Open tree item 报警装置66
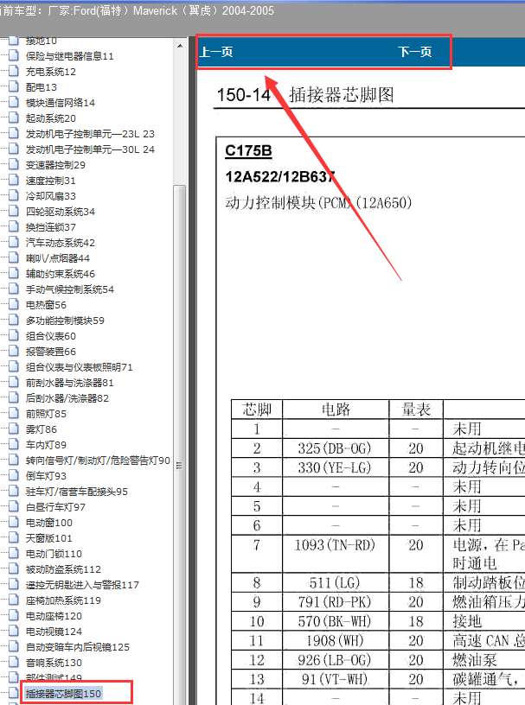The image size is (525, 705). [x=51, y=352]
